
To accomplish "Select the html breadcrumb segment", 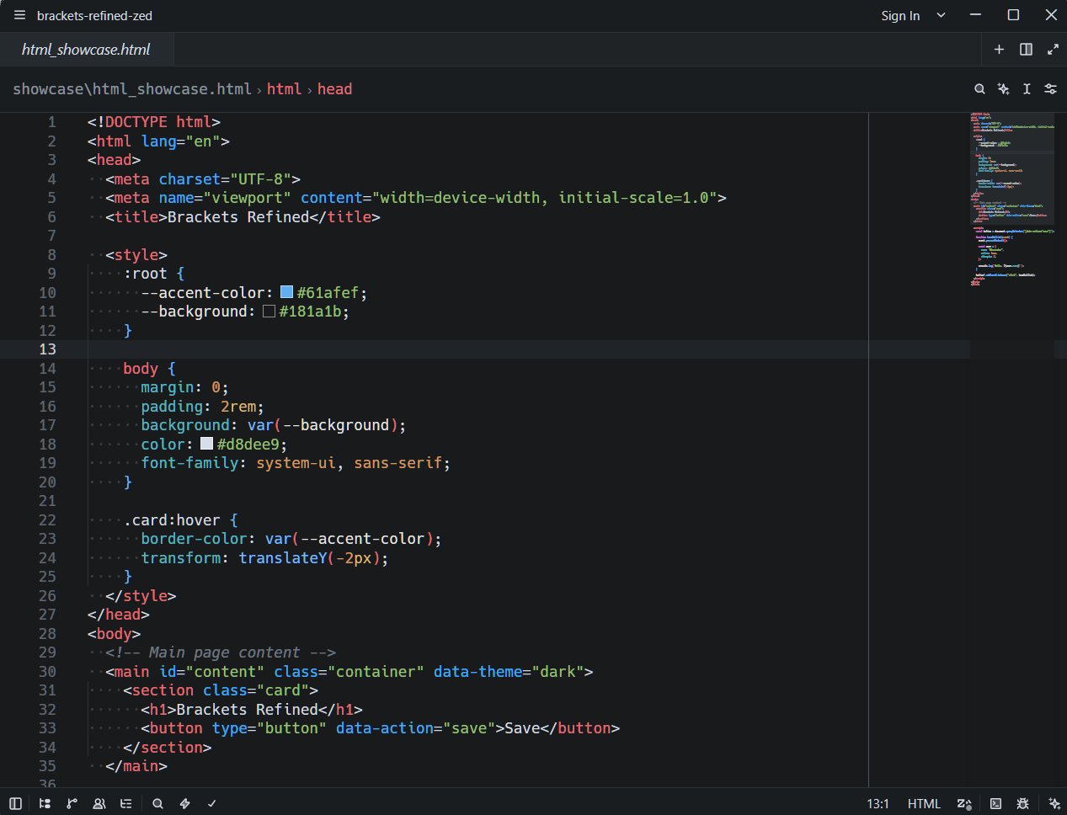I will (284, 89).
